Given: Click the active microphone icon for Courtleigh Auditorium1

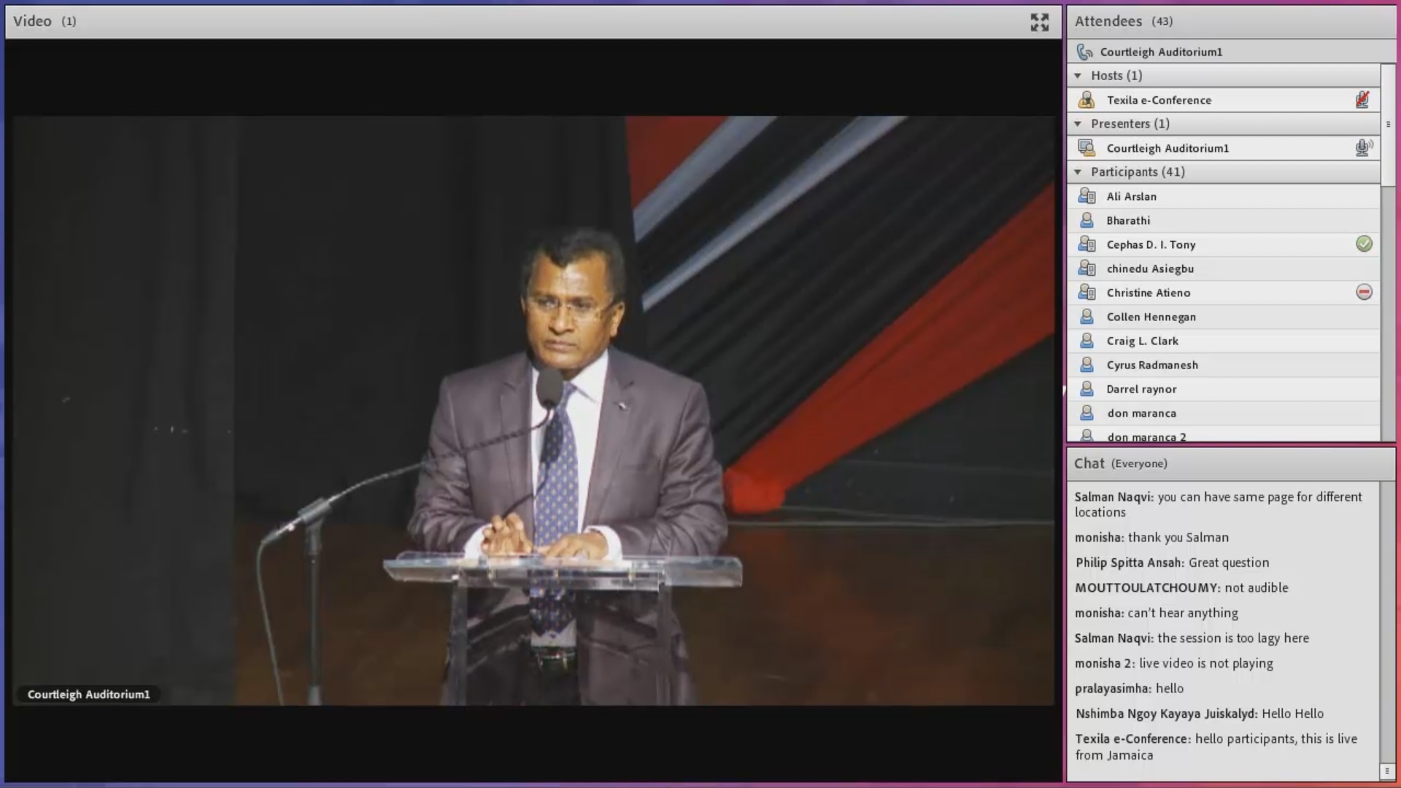Looking at the screenshot, I should pyautogui.click(x=1363, y=148).
